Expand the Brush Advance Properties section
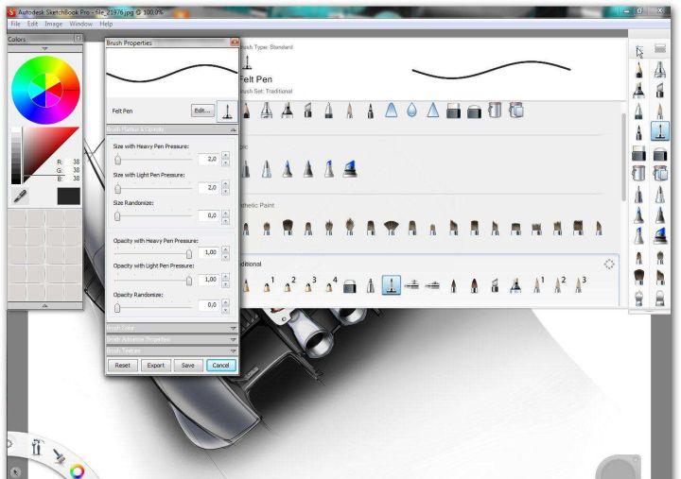This screenshot has width=681, height=479. 233,339
